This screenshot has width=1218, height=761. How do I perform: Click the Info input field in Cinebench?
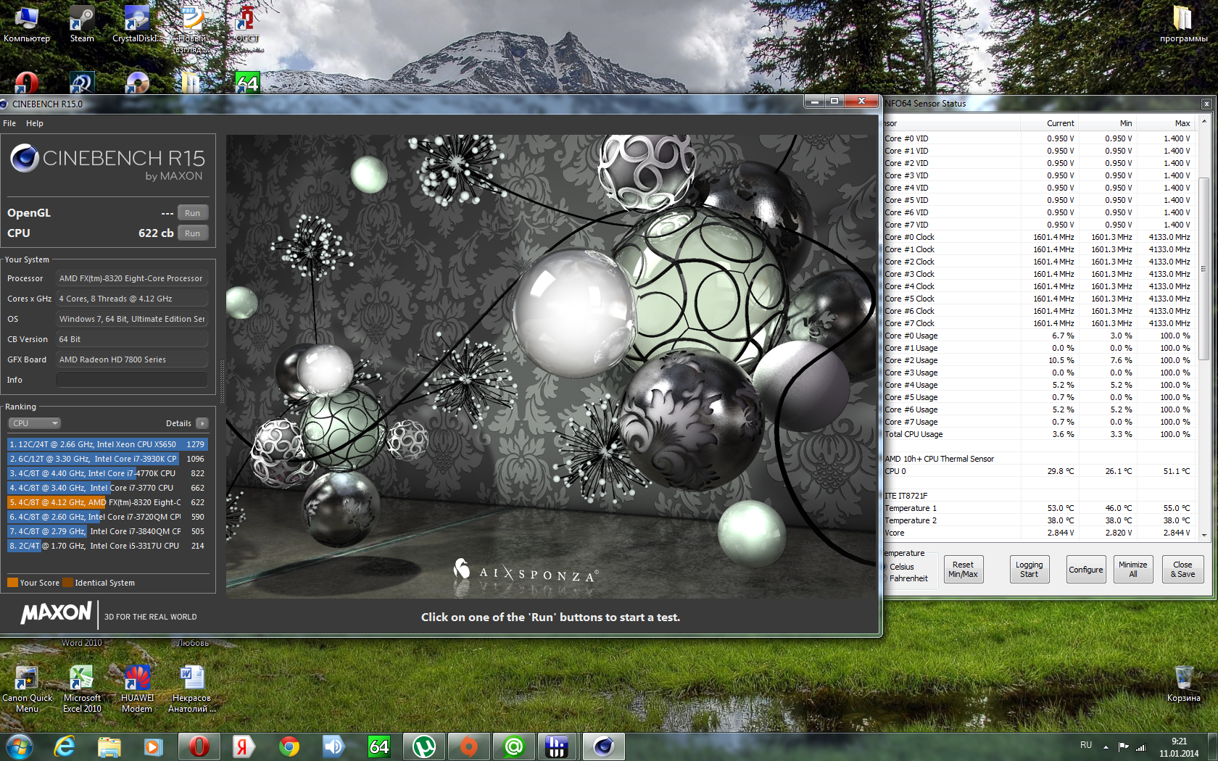click(132, 380)
